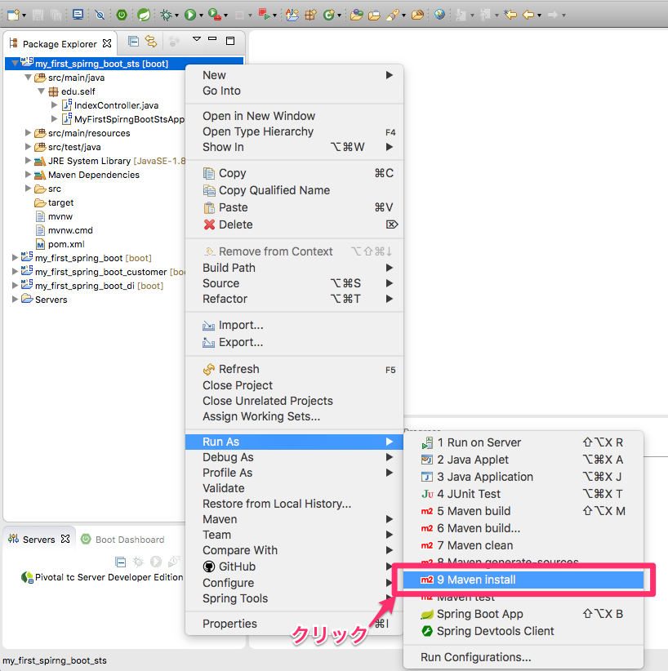Choose 1 Run on Server
This screenshot has width=668, height=671.
(523, 442)
